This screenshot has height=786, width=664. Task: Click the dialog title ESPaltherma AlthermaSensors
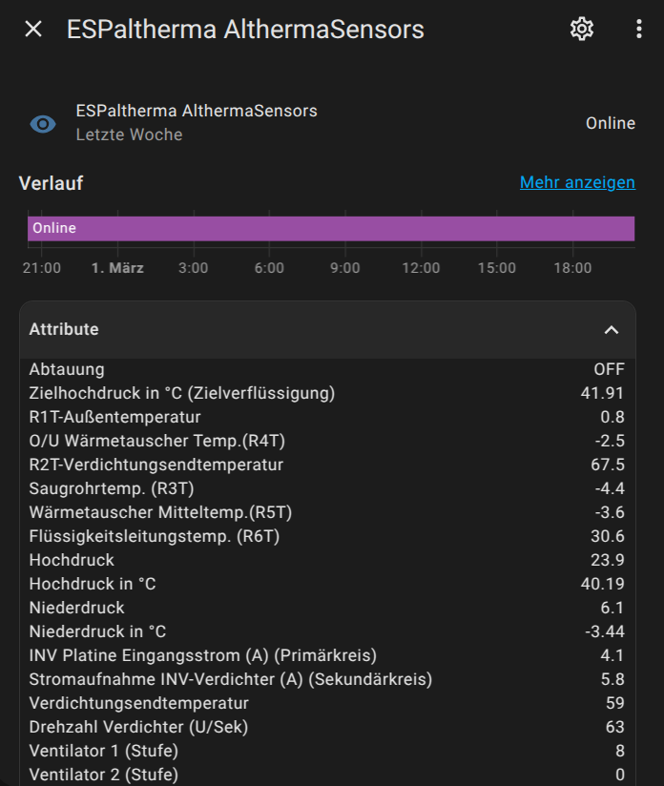(245, 30)
